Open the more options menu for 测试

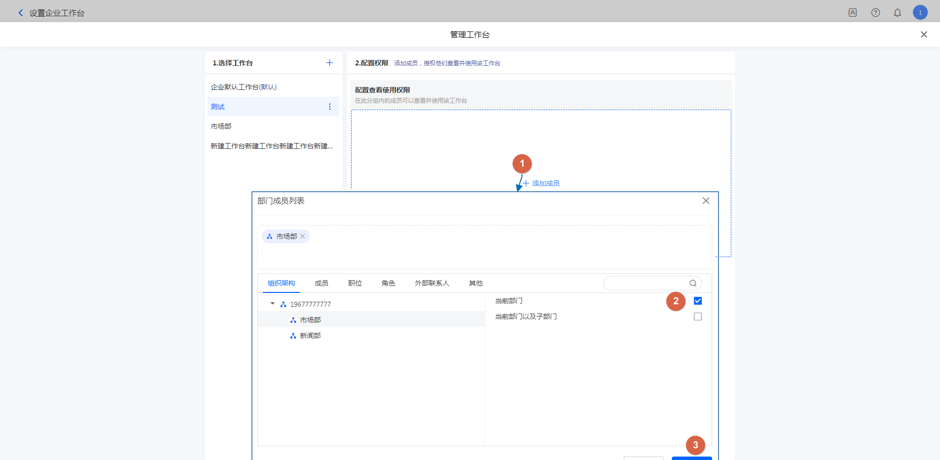pos(330,107)
